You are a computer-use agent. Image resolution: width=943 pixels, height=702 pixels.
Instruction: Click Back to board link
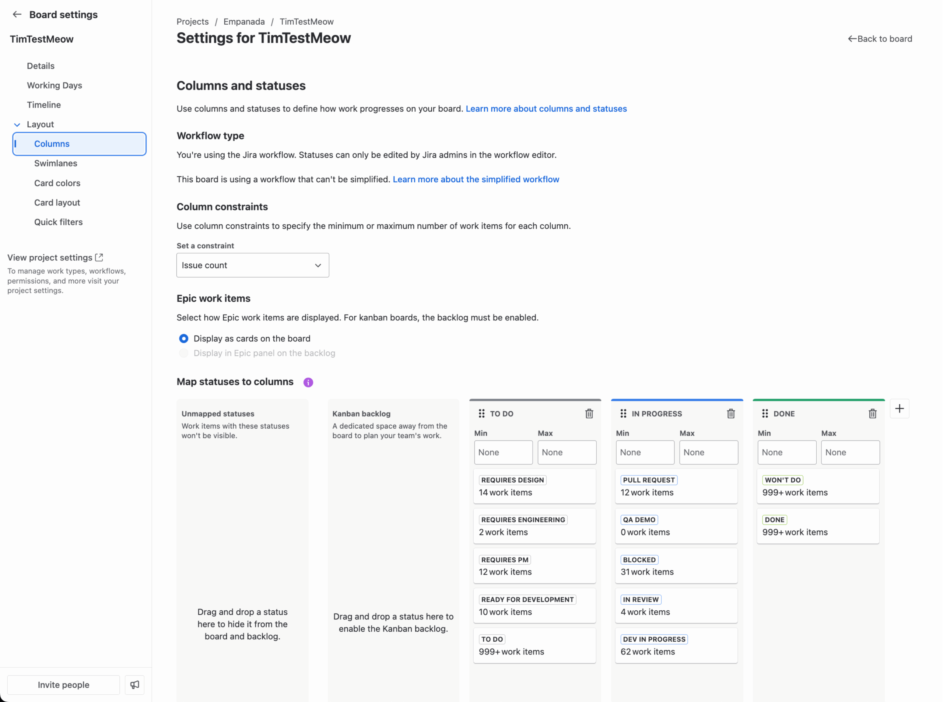(x=880, y=39)
